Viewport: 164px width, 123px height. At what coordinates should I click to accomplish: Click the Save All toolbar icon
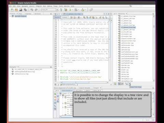pos(25,10)
